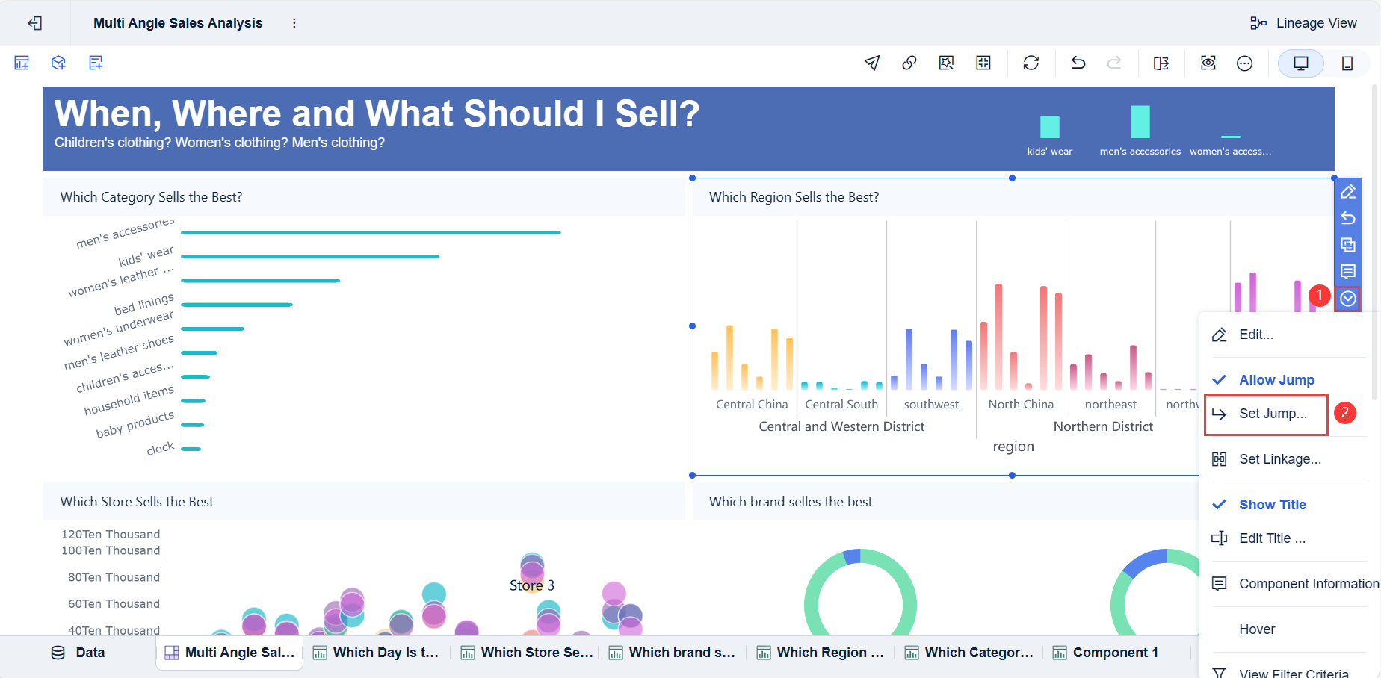Click the Share/send icon in the top toolbar
This screenshot has height=678, width=1381.
(x=871, y=63)
